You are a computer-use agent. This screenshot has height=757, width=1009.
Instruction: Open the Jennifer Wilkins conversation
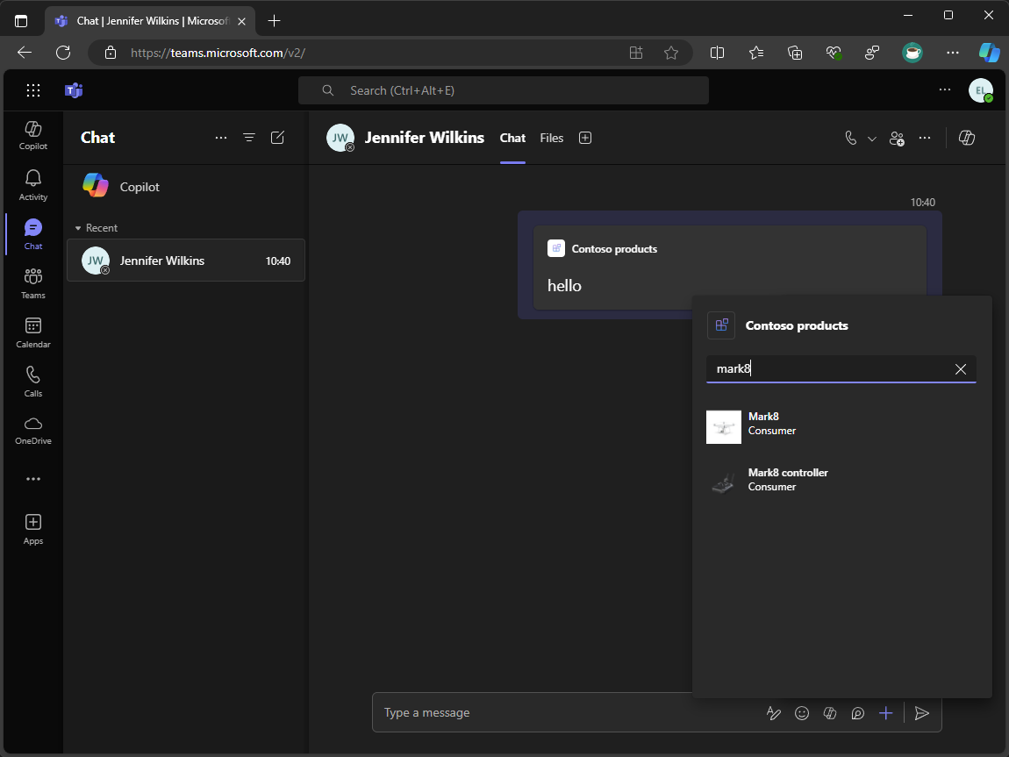(186, 261)
